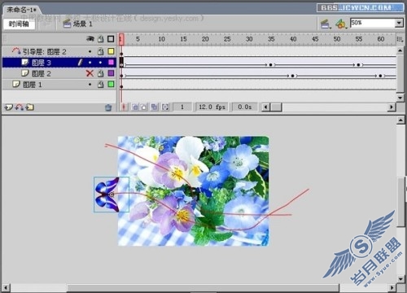Select the 图层 1 layer name
This screenshot has height=293, width=407.
[33, 85]
